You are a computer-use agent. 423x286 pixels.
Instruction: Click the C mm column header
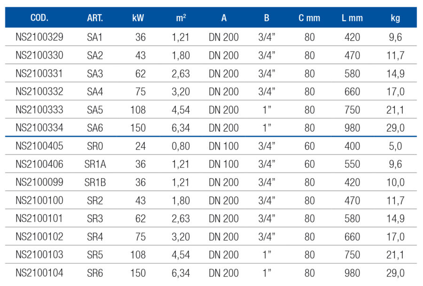(309, 18)
